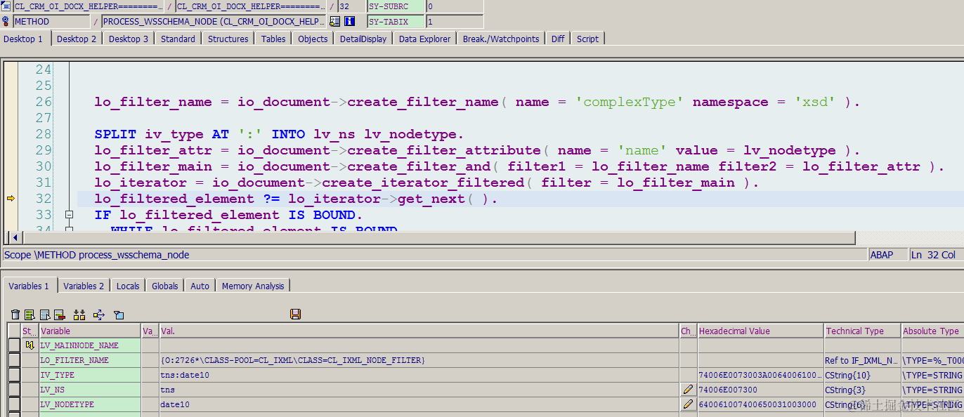
Task: Click the IV_TYPE variable name cell
Action: coord(90,375)
